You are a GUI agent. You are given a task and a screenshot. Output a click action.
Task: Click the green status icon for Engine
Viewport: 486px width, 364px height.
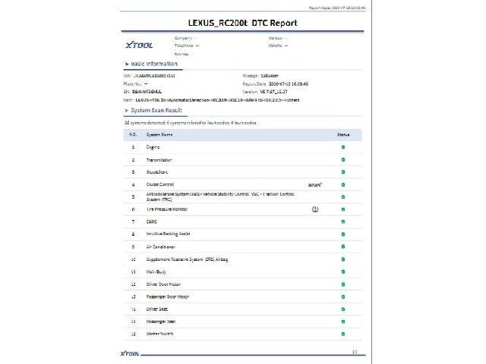[343, 147]
